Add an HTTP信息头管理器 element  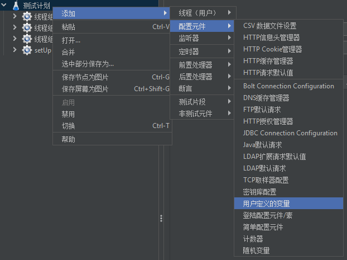272,37
